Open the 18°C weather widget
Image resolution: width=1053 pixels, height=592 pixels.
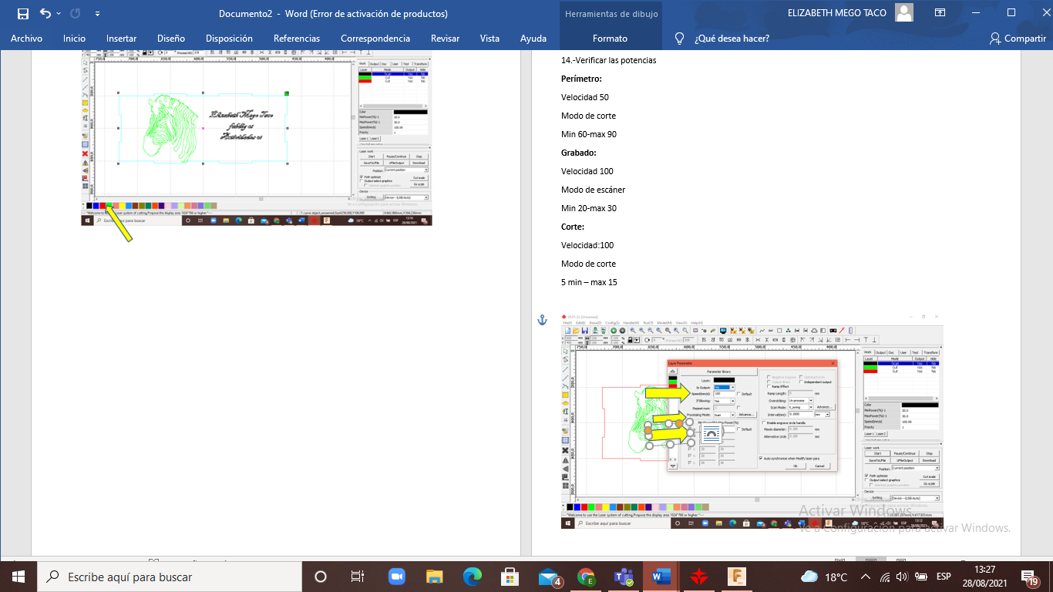(x=824, y=577)
